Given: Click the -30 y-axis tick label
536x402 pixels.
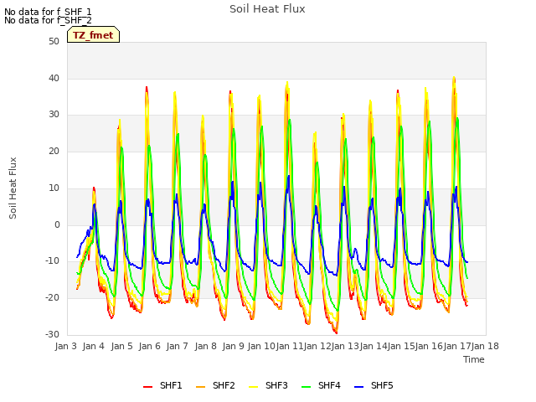Looking at the screenshot, I should pos(52,334).
